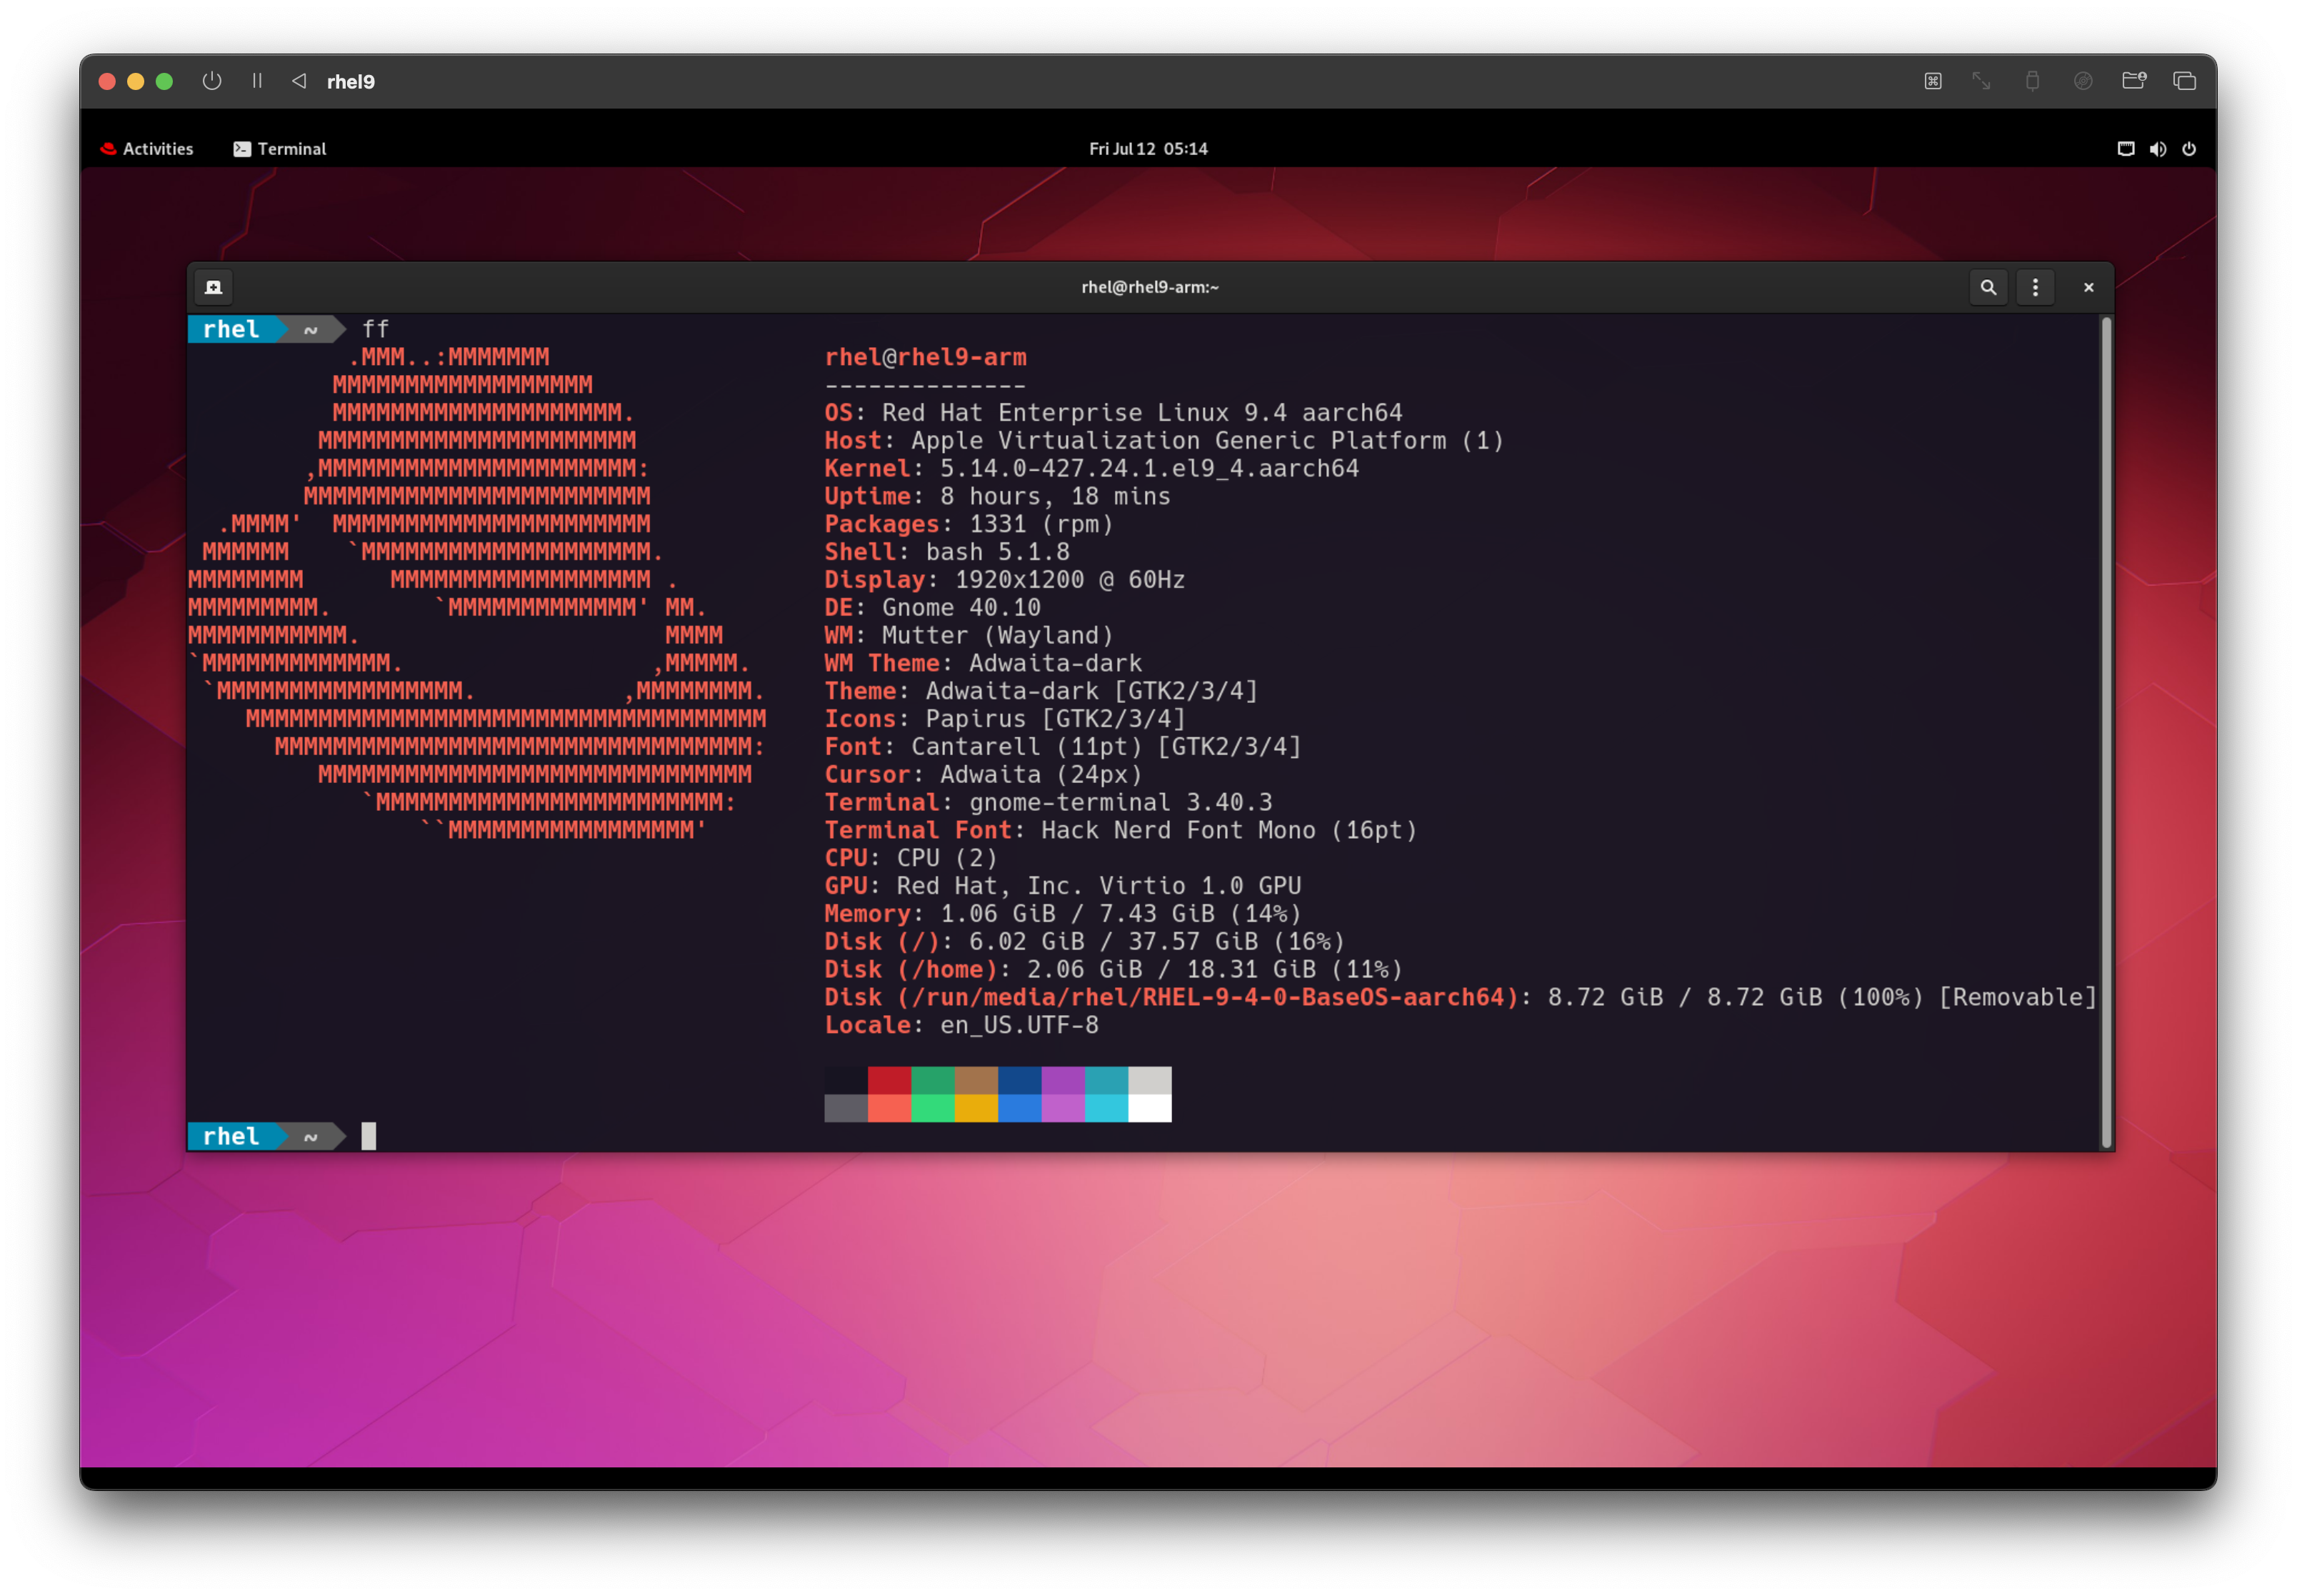Click the dark red block in the palette's top row
The height and width of the screenshot is (1596, 2297).
click(x=889, y=1081)
